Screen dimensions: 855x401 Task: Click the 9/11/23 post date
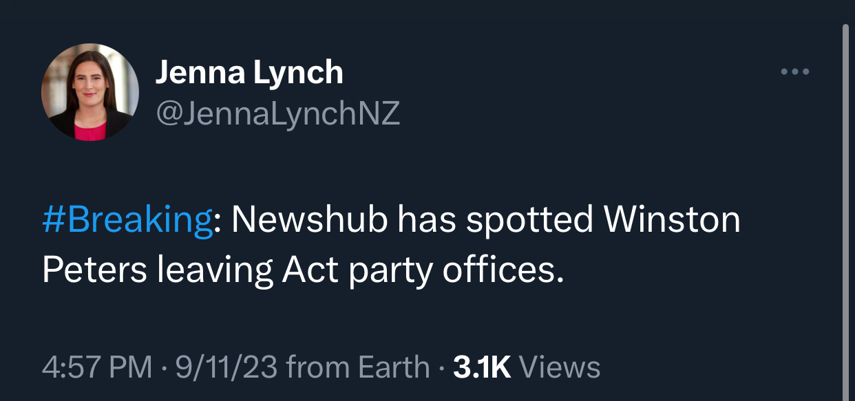click(226, 367)
